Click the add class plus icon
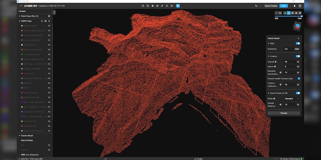The height and width of the screenshot is (160, 321). click(49, 21)
